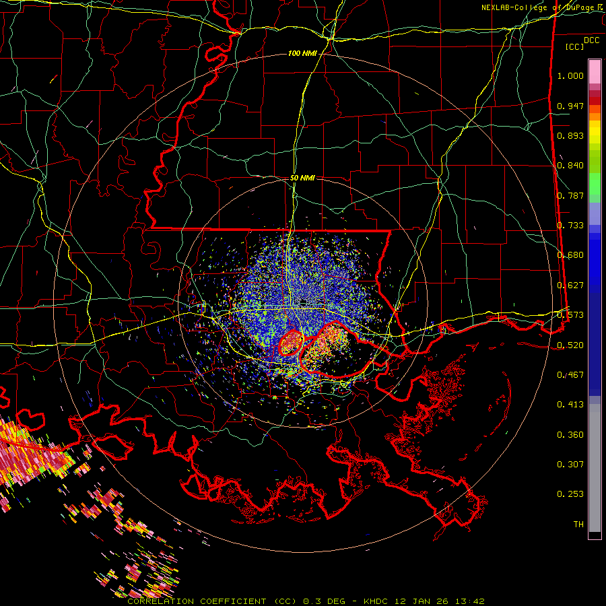Click the 0.3 DEG elevation text
Screen dimensions: 606x606
[324, 601]
